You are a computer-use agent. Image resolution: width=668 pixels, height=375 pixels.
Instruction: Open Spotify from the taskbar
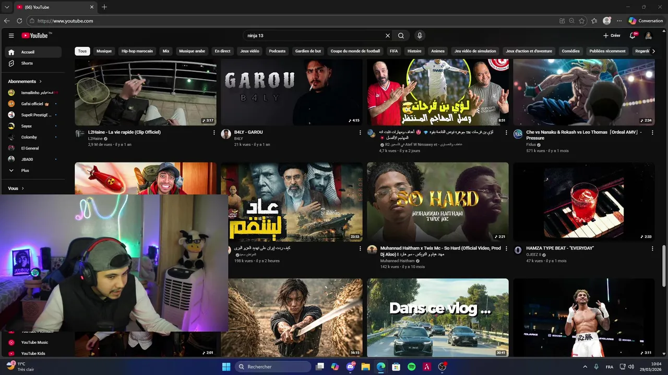click(x=411, y=367)
